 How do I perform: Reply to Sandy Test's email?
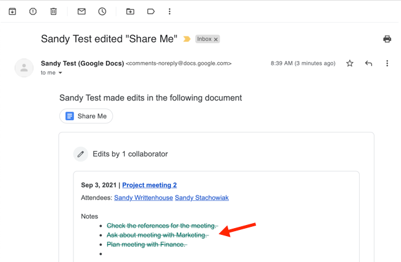(368, 63)
